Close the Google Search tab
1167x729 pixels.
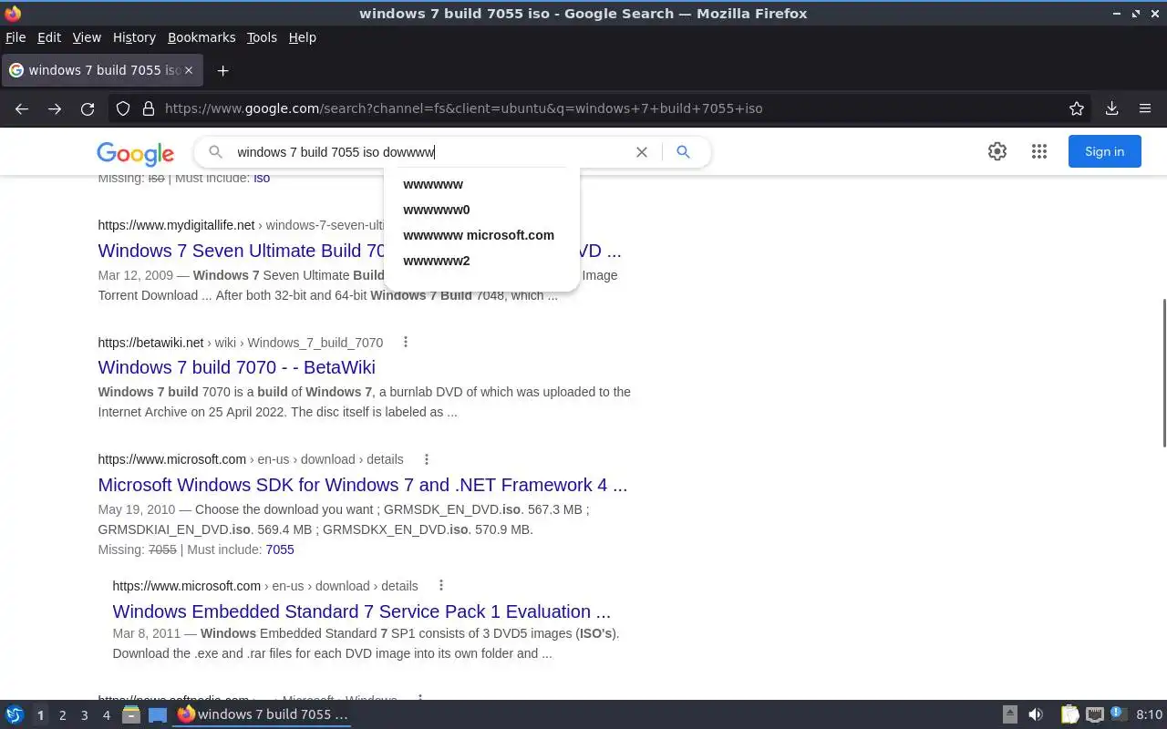(x=189, y=70)
